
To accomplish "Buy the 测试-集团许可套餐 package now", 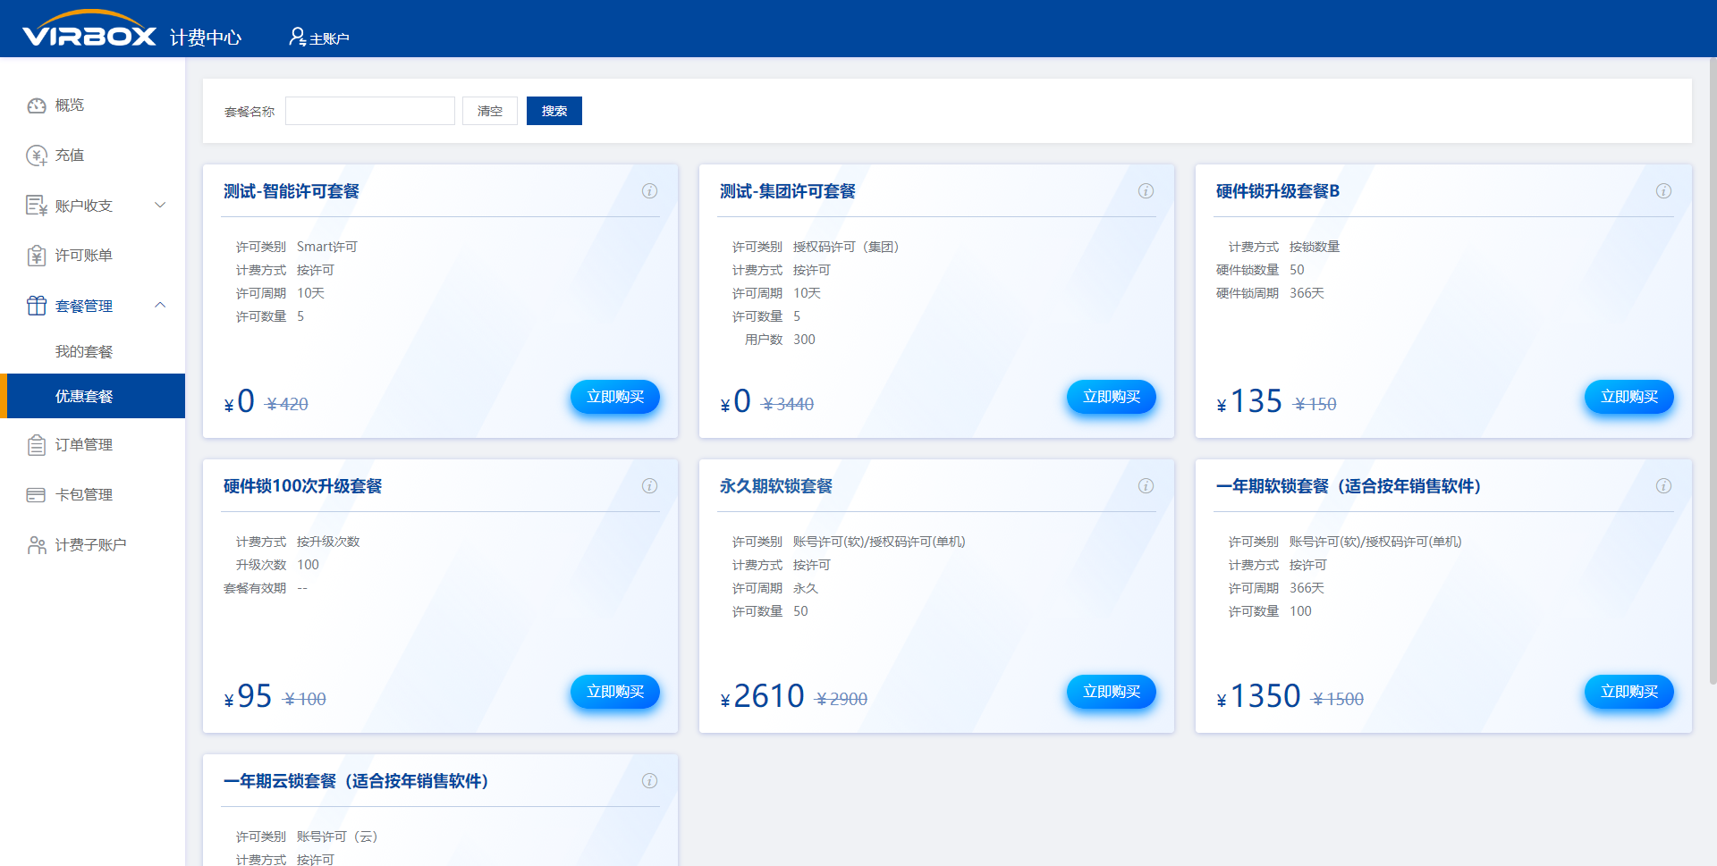I will [x=1112, y=397].
